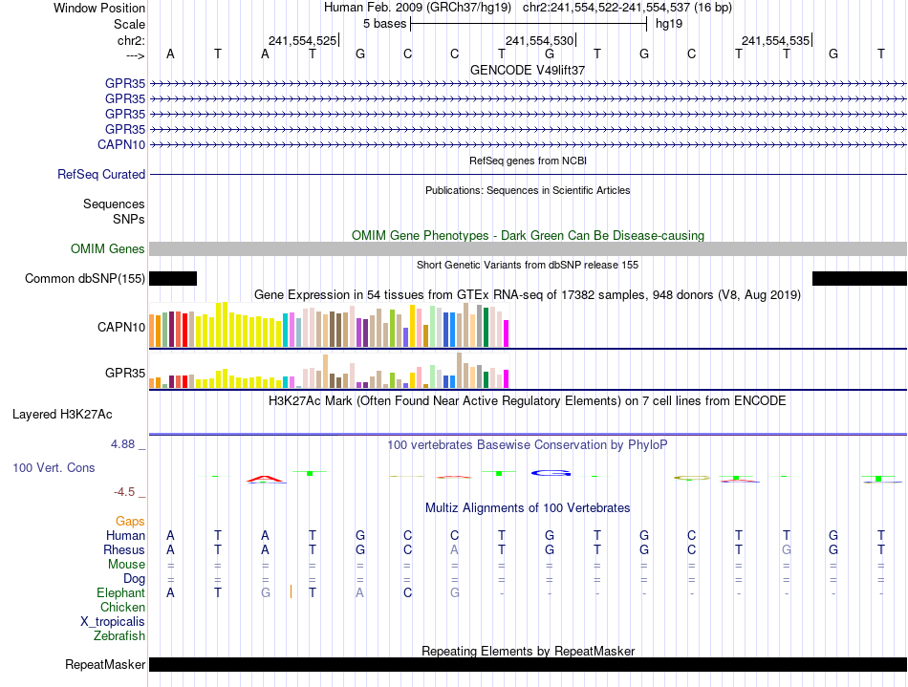Click the GPR35 GTEx expression bar chart
Image resolution: width=908 pixels, height=687 pixels.
click(x=329, y=371)
